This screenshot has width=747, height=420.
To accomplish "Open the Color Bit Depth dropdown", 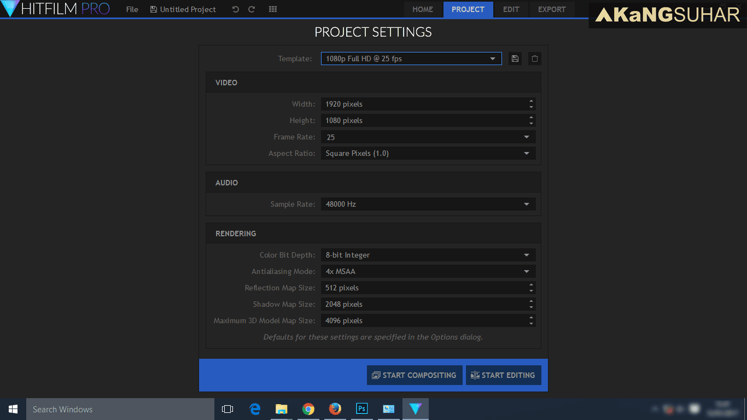I will tap(428, 255).
